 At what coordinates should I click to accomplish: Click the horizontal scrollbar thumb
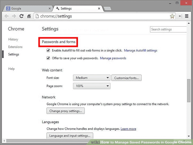point(48,141)
